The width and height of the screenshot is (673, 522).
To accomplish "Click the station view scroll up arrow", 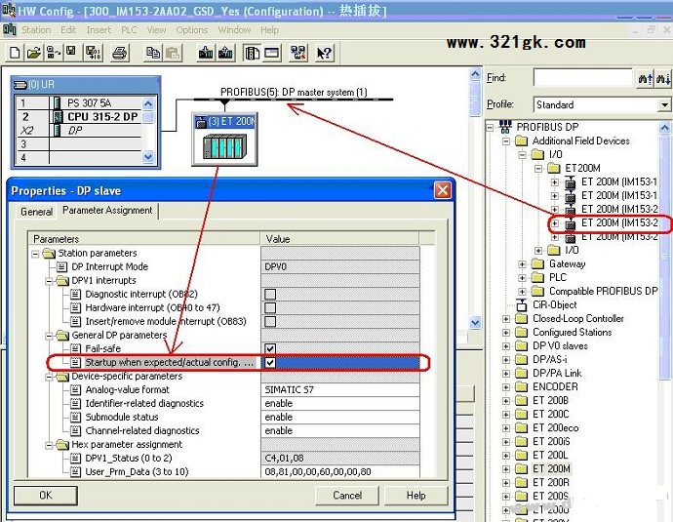I will pos(475,74).
